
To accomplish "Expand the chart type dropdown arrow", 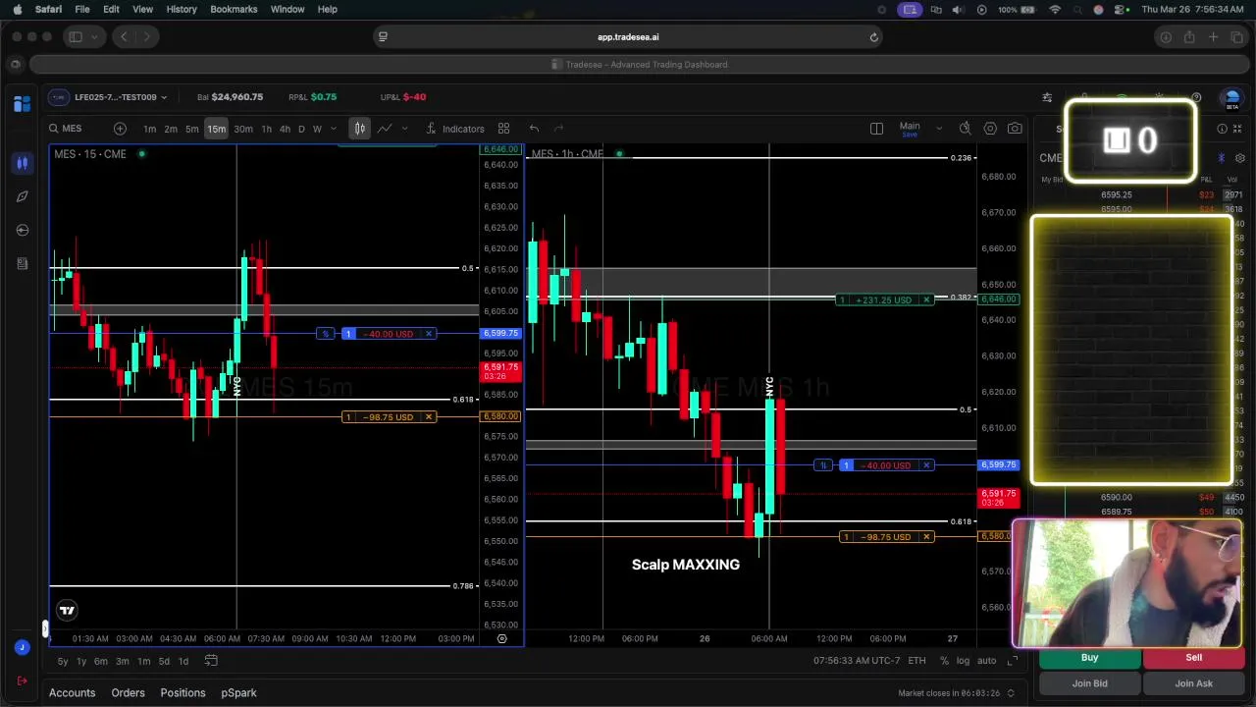I will 403,129.
